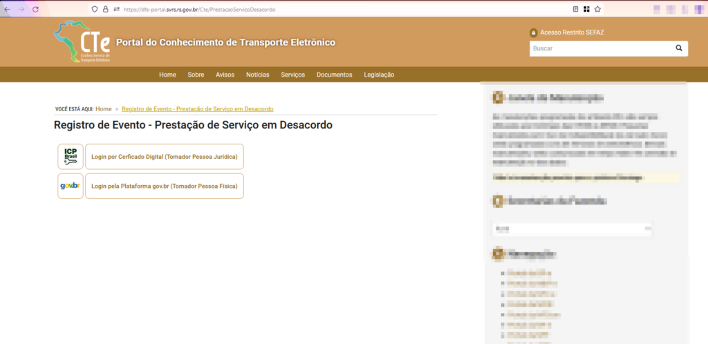Select Notícias in the navigation bar
708x344 pixels.
click(257, 75)
